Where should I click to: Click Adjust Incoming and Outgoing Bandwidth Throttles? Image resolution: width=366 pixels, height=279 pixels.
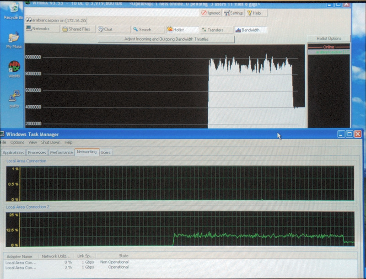coord(166,39)
